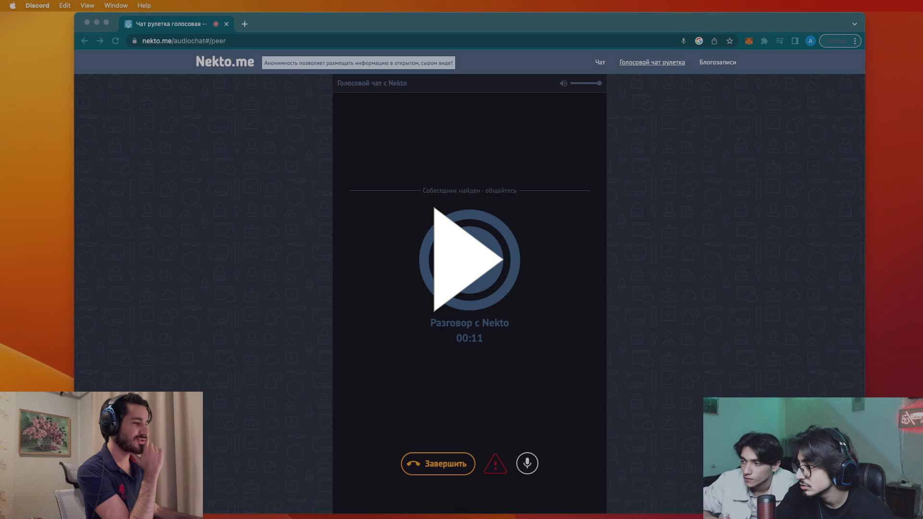End the call with Завершить button

point(437,464)
